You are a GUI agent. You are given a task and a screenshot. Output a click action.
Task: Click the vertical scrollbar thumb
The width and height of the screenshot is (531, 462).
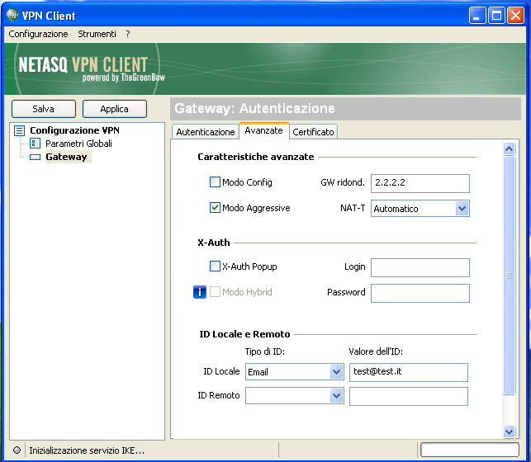[509, 276]
